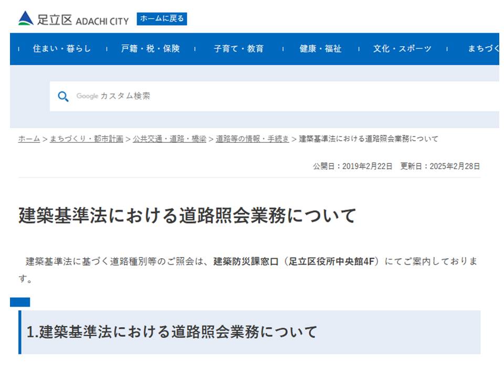Screen dimensions: 504x378
Task: Click the main page heading 建築基準法における道路照会業務について
Action: click(x=187, y=216)
